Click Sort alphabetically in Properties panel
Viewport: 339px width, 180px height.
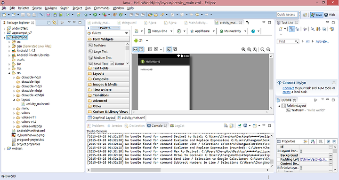pyautogui.click(x=313, y=141)
